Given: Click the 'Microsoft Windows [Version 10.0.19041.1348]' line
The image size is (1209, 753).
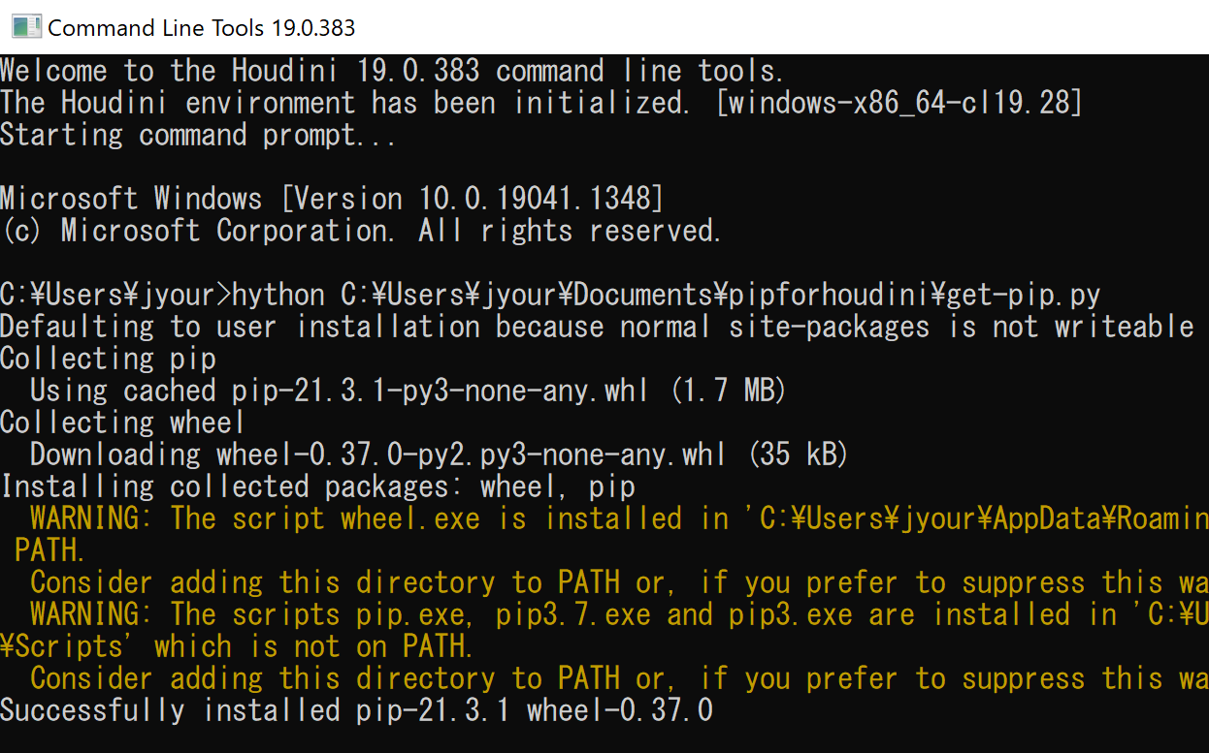Looking at the screenshot, I should point(332,199).
